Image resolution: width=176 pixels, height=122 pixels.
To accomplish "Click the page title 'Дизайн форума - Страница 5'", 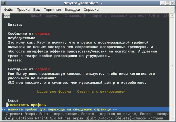I will click(x=58, y=16).
